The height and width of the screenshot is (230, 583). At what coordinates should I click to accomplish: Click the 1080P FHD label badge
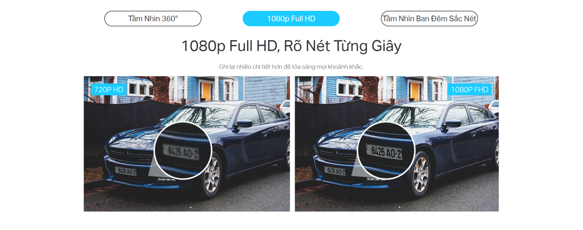pyautogui.click(x=469, y=90)
